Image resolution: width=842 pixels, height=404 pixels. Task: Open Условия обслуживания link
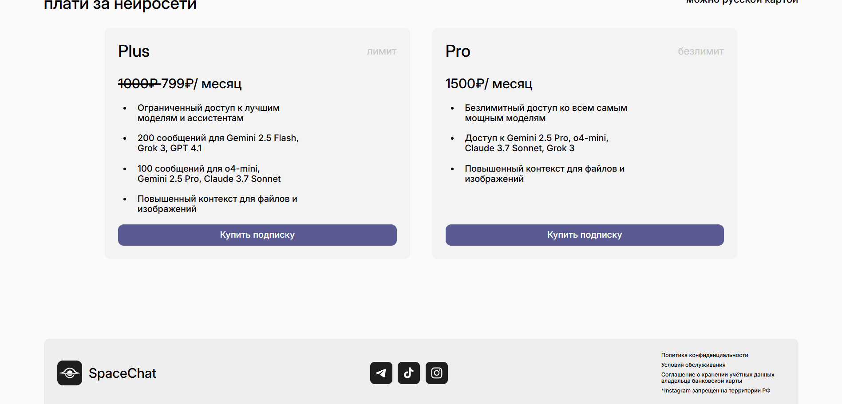point(693,365)
